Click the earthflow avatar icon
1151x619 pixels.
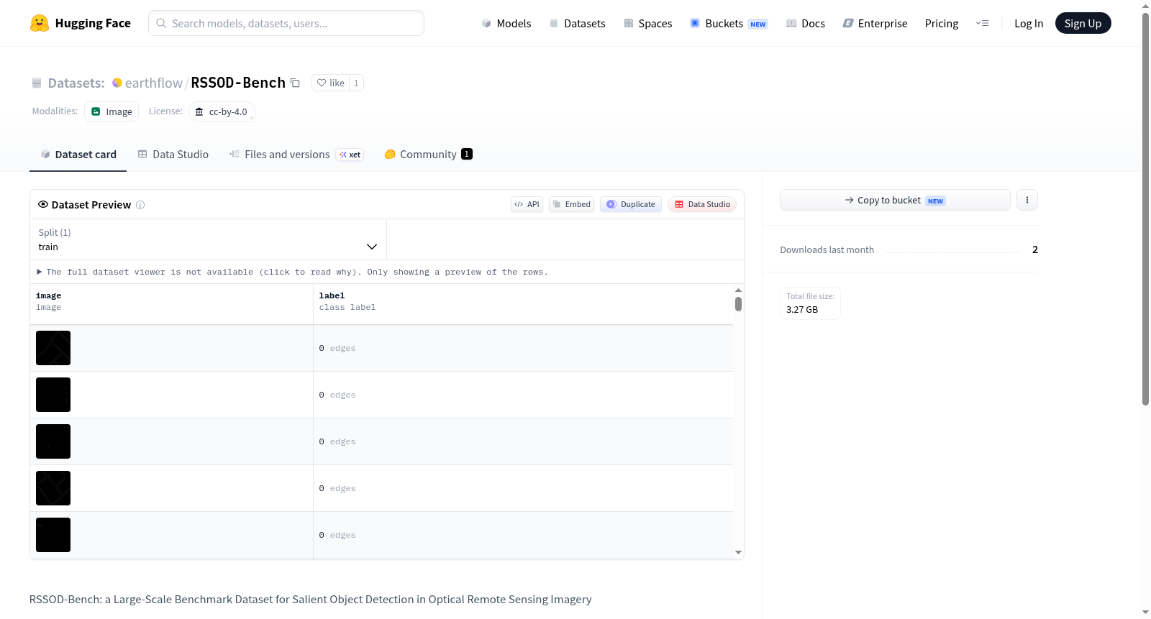117,83
